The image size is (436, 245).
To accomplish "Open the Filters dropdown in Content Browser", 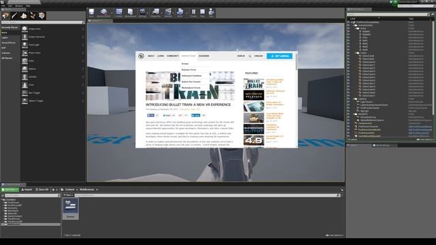I will pos(68,195).
